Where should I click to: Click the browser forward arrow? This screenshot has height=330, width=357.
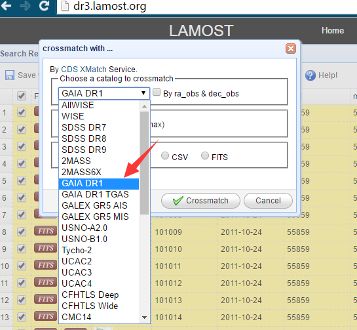click(x=25, y=6)
